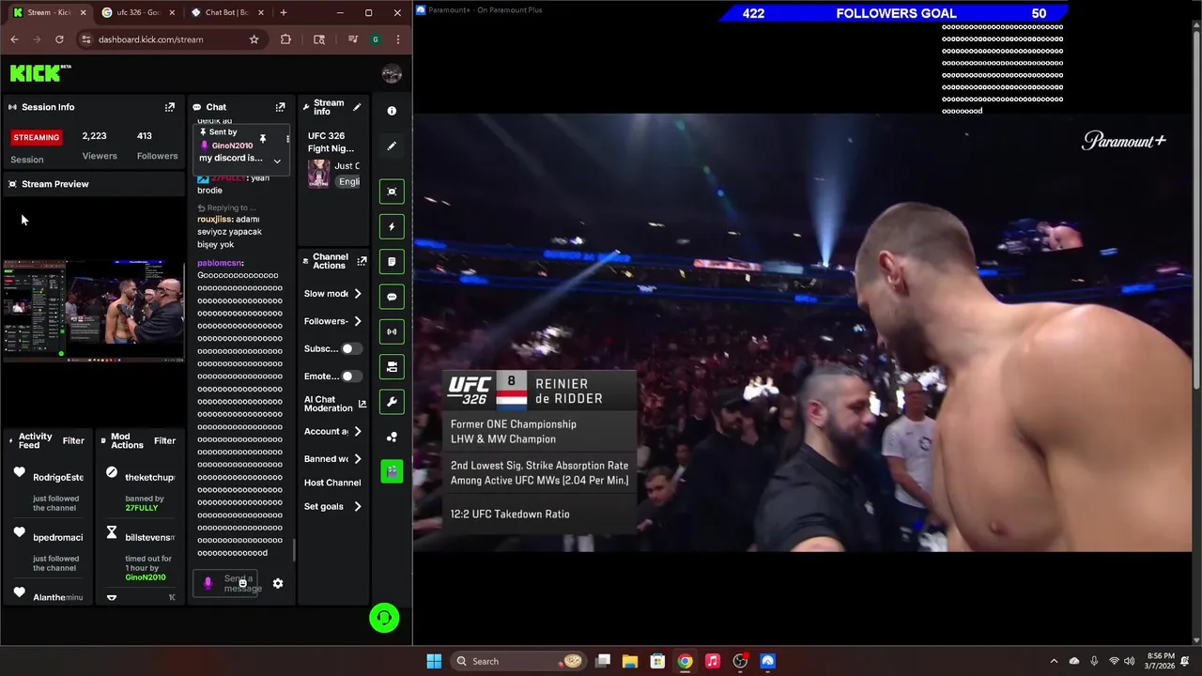Select the Stream - Kick tab
This screenshot has width=1202, height=676.
coord(49,12)
